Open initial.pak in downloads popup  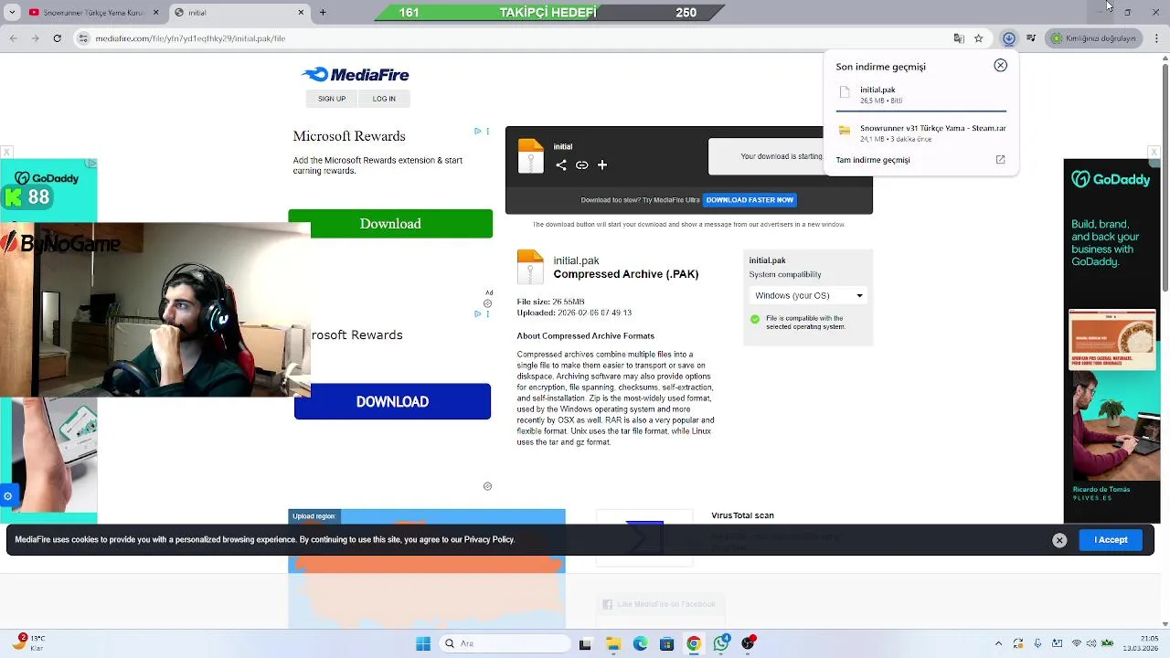(x=921, y=94)
